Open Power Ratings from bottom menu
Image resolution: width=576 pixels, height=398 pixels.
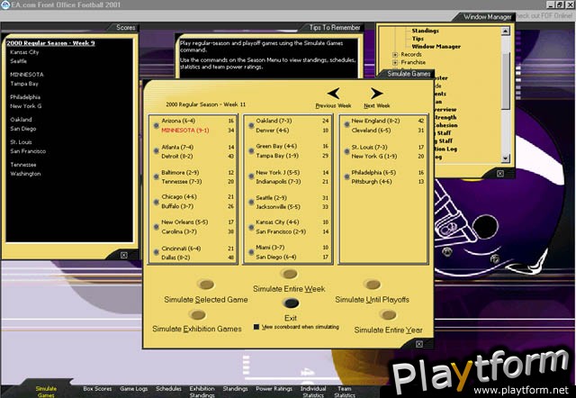274,388
